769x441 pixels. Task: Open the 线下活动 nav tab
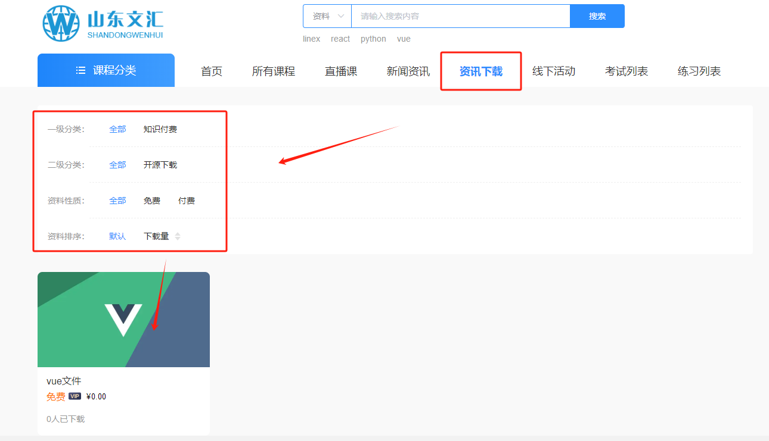pos(554,71)
